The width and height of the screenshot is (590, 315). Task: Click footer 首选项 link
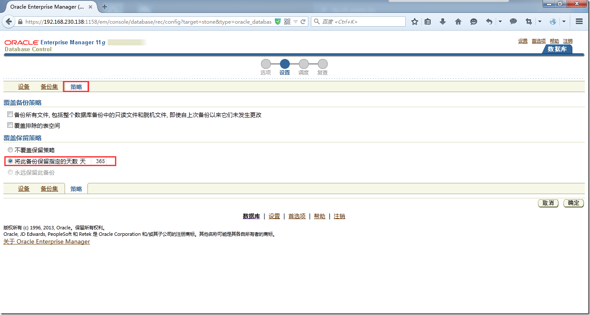coord(297,216)
